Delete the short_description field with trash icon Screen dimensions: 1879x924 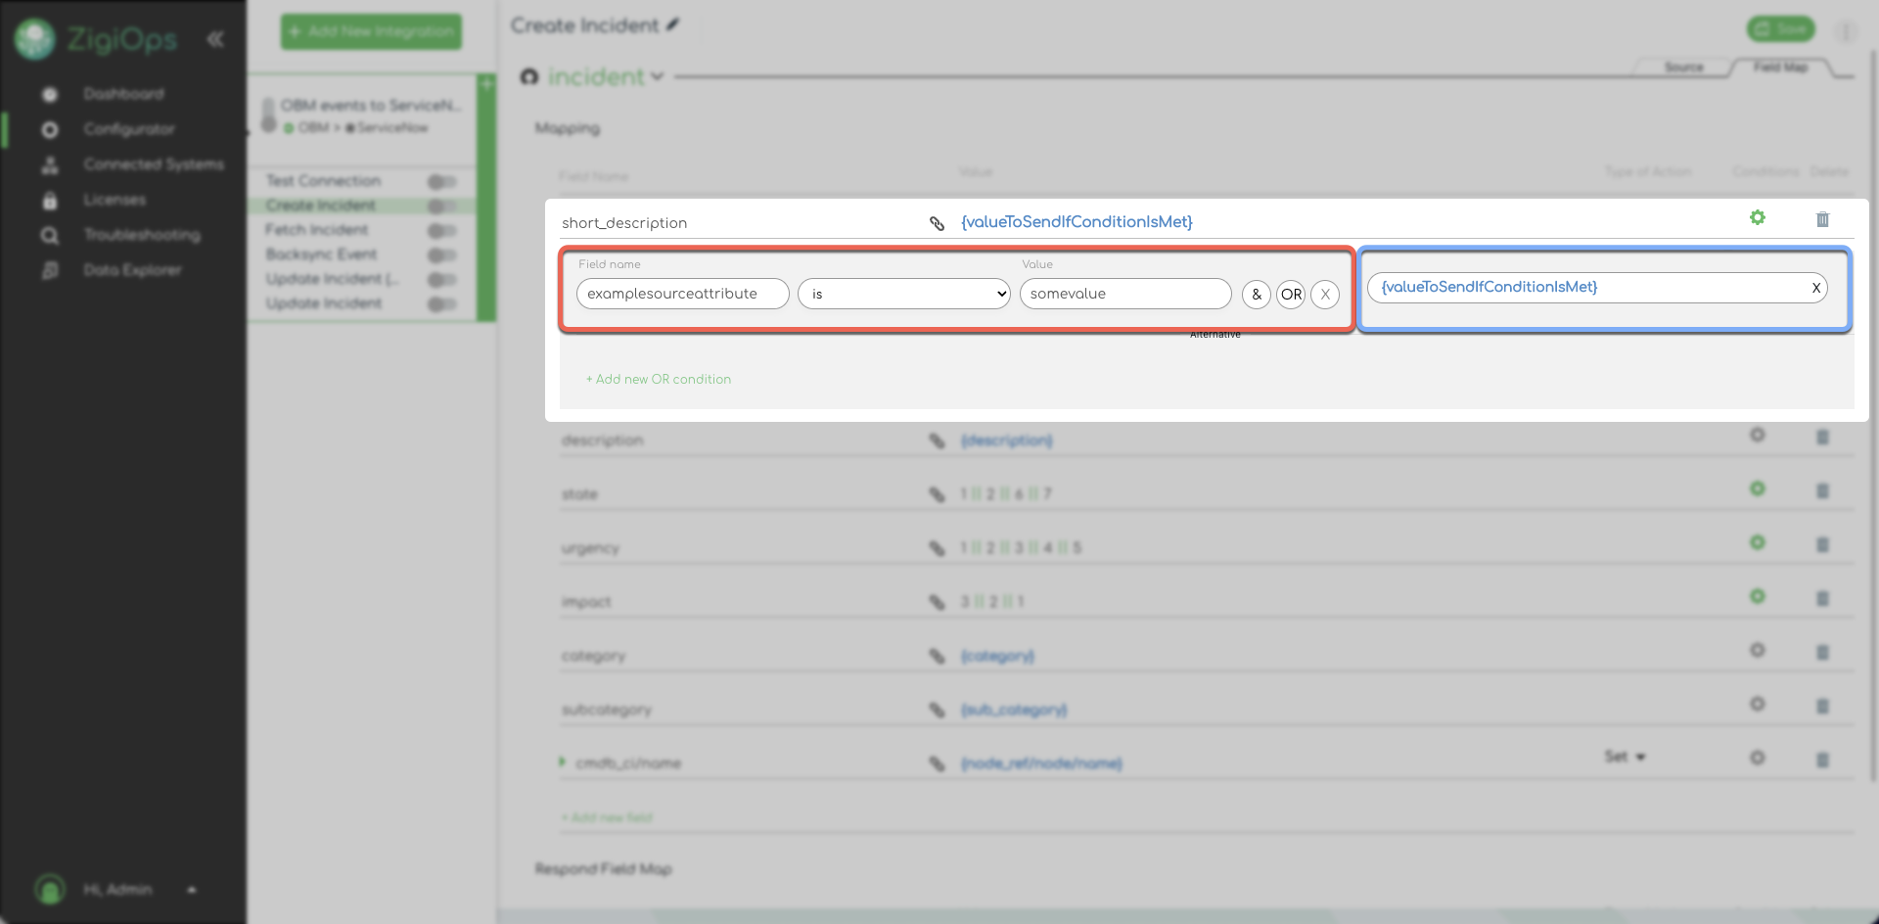tap(1822, 219)
